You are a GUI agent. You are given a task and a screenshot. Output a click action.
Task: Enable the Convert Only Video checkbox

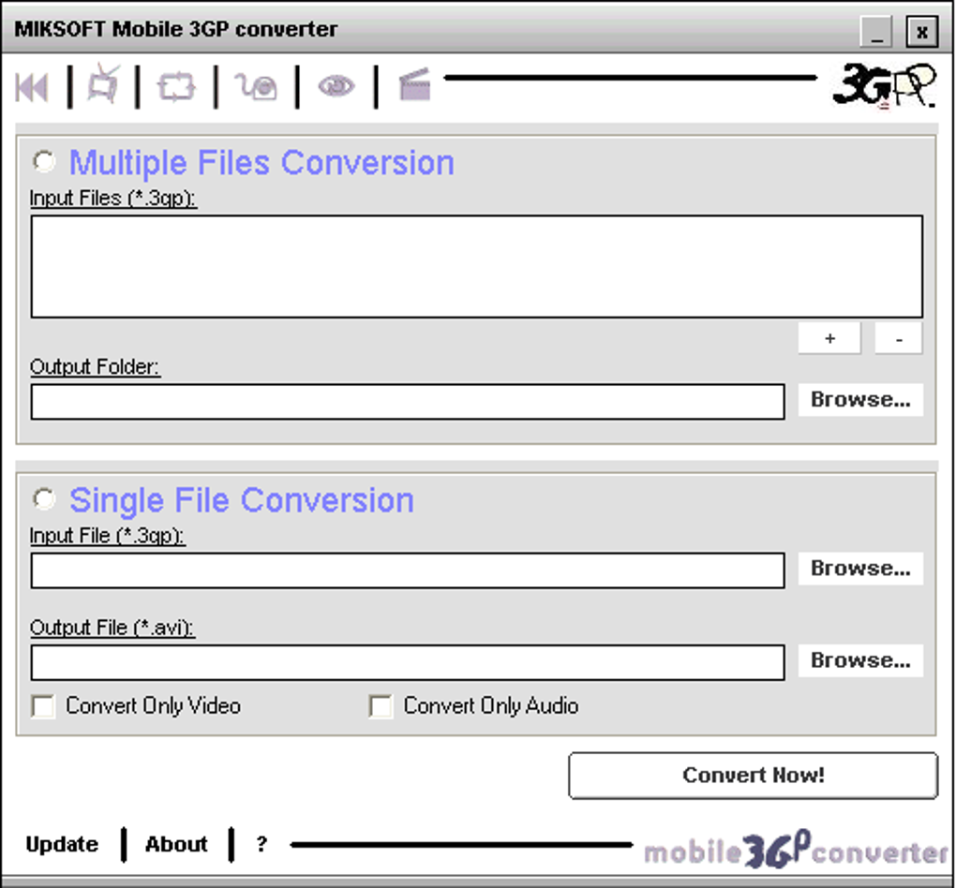(x=43, y=706)
